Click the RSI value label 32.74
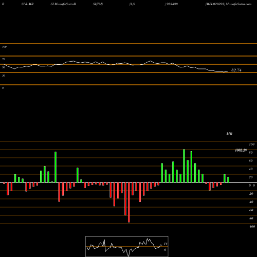This screenshot has height=257, width=257. pyautogui.click(x=236, y=70)
